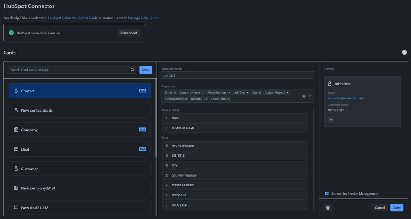Open the HubSpot Connector Admin Guide link

coord(73,18)
